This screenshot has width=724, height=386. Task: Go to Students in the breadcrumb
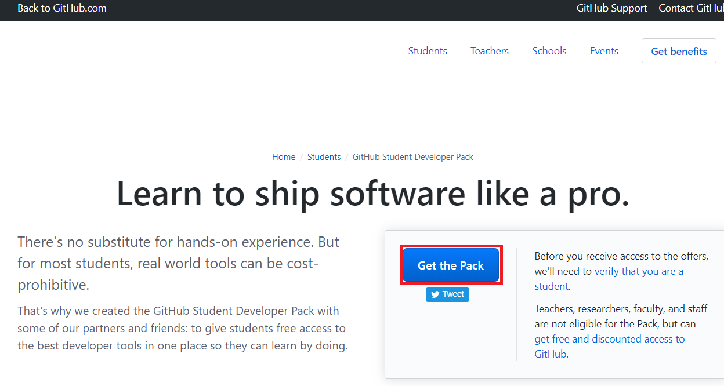(x=324, y=157)
